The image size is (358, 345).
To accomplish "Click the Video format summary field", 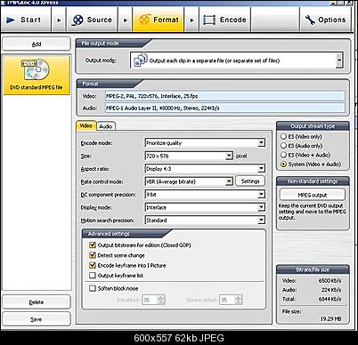I will point(225,96).
